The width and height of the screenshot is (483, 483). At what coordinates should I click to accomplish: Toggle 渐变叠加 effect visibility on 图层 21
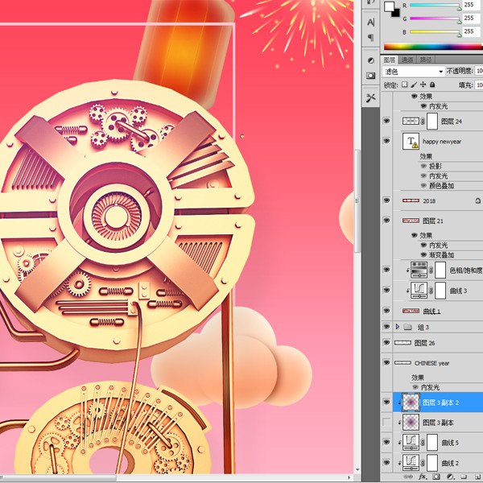tap(424, 254)
